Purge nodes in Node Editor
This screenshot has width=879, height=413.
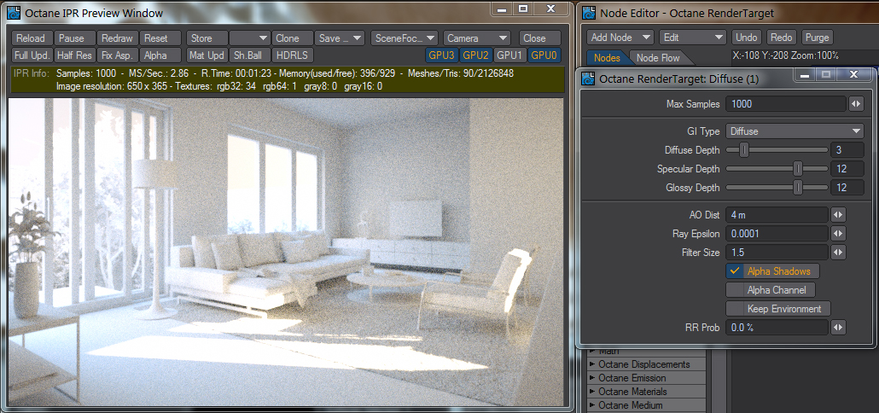click(818, 38)
